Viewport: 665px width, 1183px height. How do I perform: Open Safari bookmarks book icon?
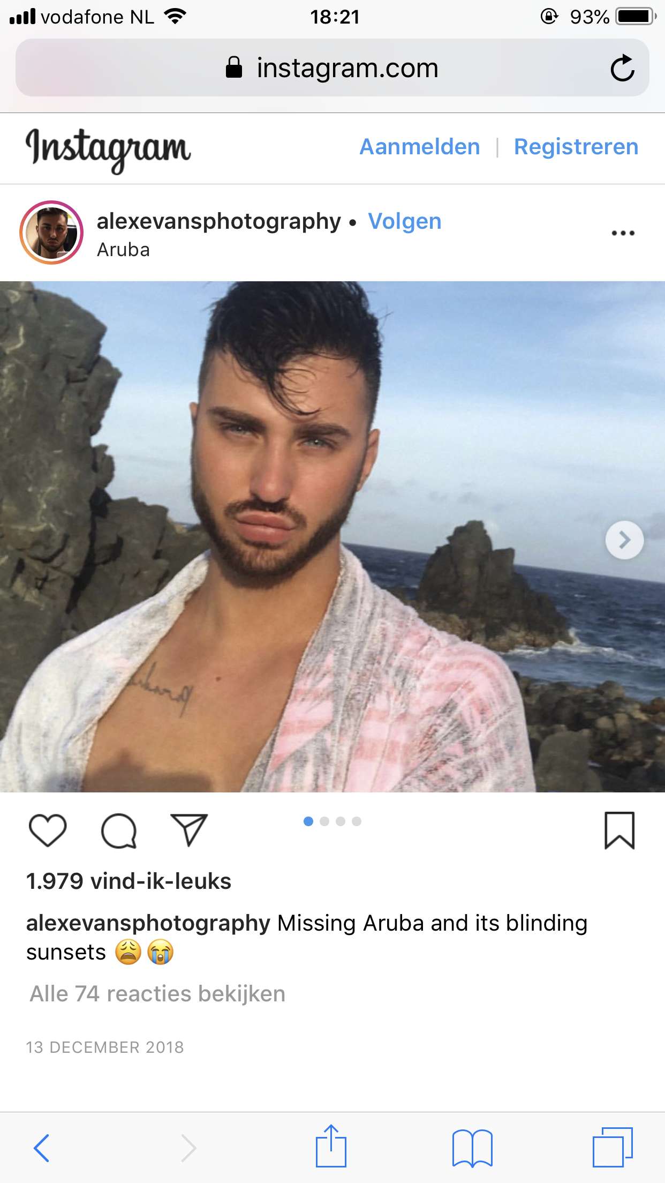point(472,1148)
